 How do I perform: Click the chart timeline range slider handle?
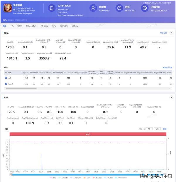[x=11, y=174]
